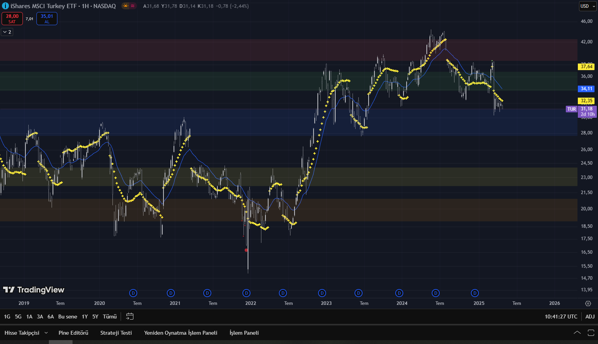This screenshot has width=598, height=344.
Task: Set range to Bu sene
Action: pyautogui.click(x=67, y=316)
